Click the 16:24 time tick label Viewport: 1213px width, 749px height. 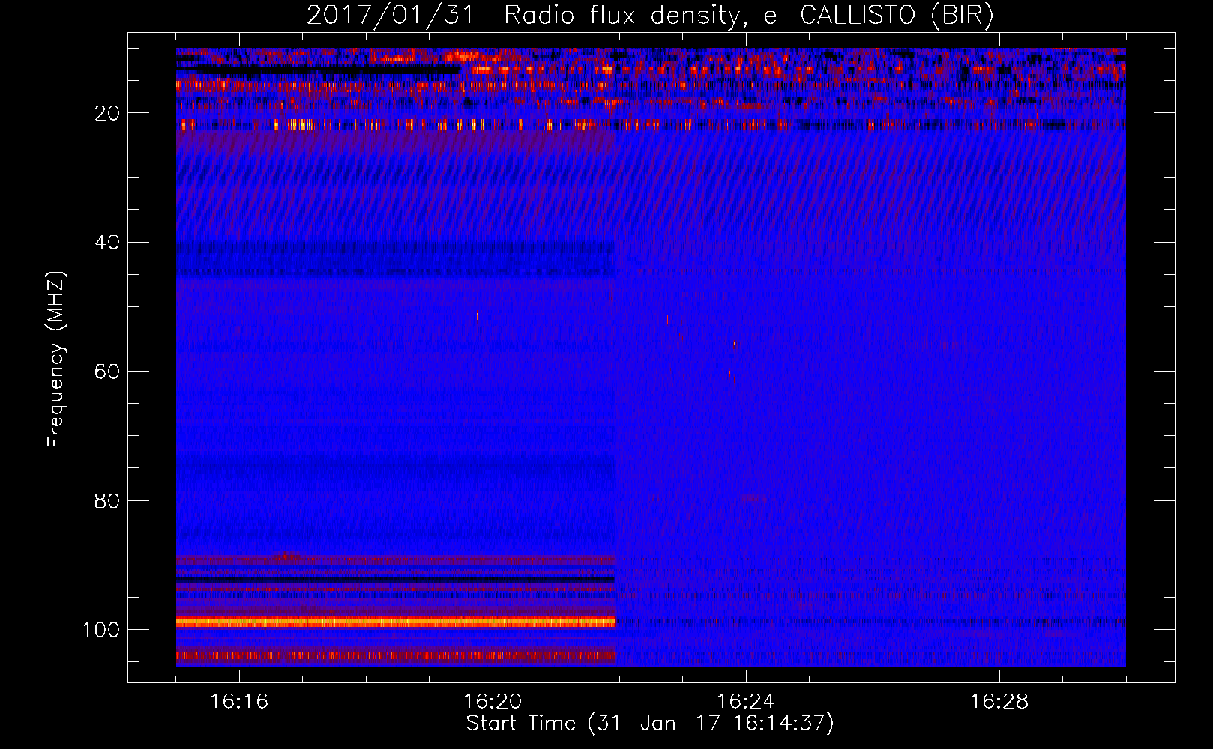[746, 701]
